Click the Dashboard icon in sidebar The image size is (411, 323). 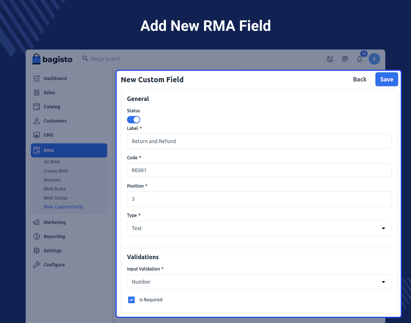(x=36, y=78)
